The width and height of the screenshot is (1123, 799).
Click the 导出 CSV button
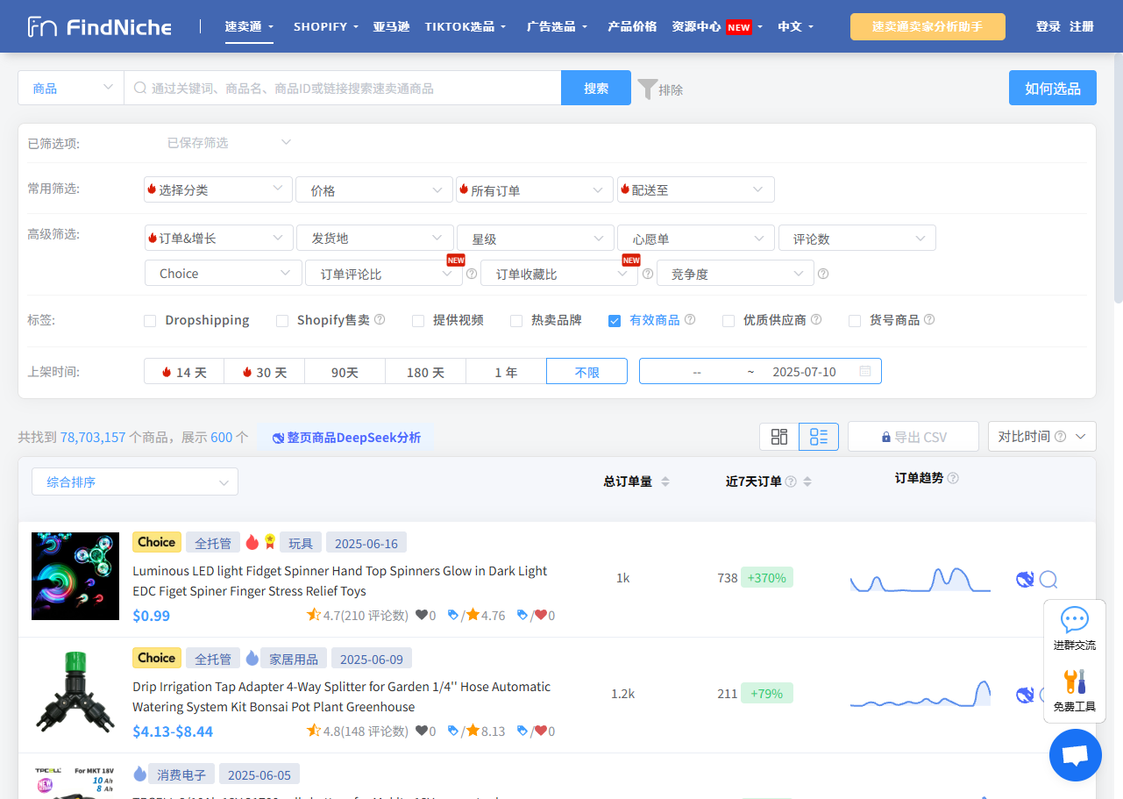[913, 437]
